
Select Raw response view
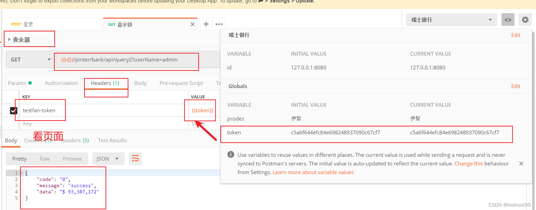(45, 159)
